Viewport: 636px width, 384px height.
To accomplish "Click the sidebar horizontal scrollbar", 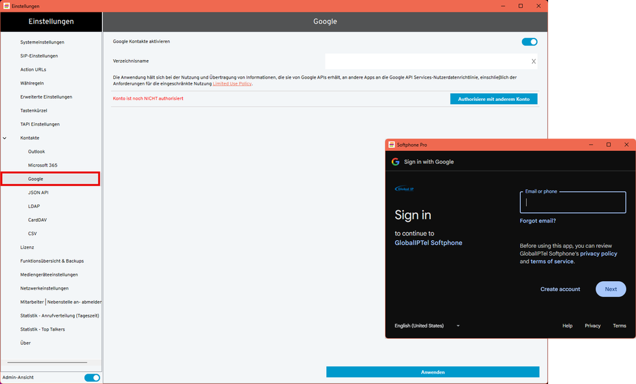I will point(47,363).
